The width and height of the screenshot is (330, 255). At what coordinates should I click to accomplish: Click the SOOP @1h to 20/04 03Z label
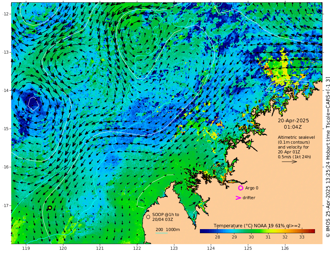tap(166, 217)
